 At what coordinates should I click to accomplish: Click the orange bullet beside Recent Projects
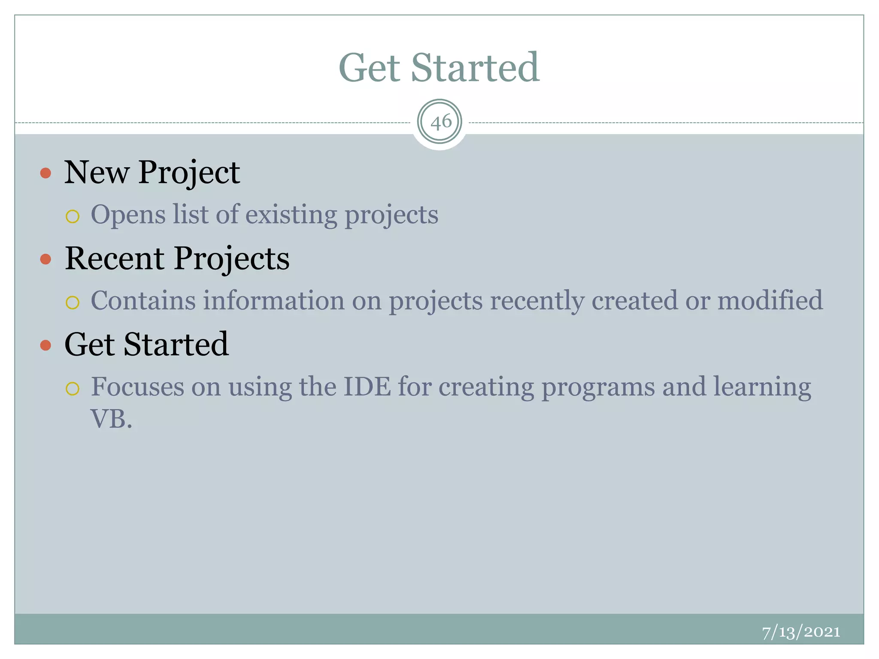pyautogui.click(x=45, y=259)
